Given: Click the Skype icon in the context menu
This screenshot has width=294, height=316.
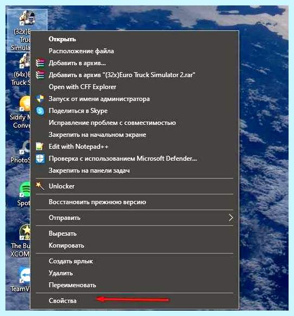Looking at the screenshot, I should [40, 111].
